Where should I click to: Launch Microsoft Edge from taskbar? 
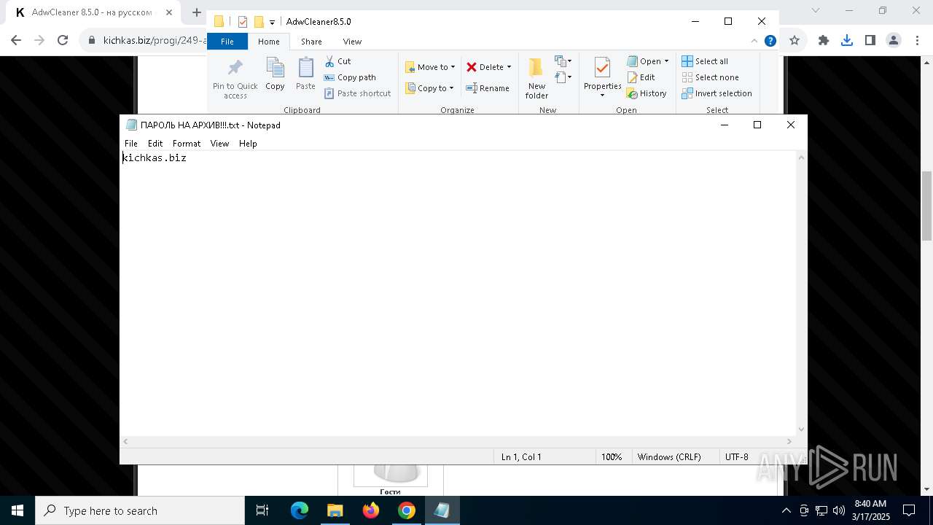(x=300, y=510)
